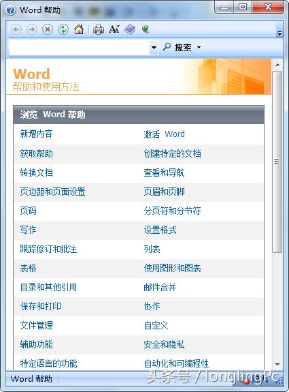Open the 获取帮助 link
Viewport: 289px width, 392px height.
tap(37, 153)
